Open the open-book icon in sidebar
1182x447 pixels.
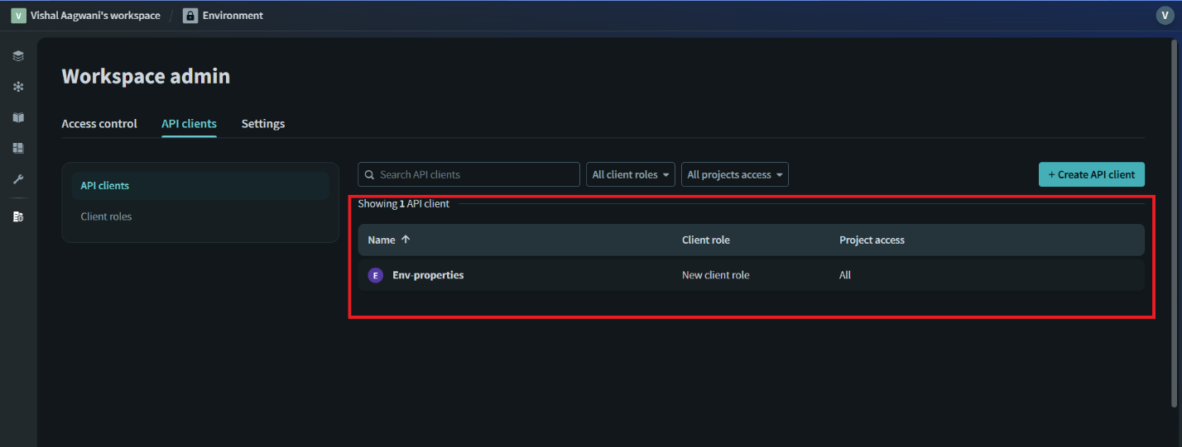18,117
